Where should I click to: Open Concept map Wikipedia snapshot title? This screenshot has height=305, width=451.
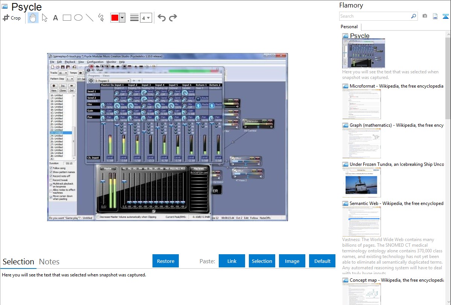[x=396, y=280]
